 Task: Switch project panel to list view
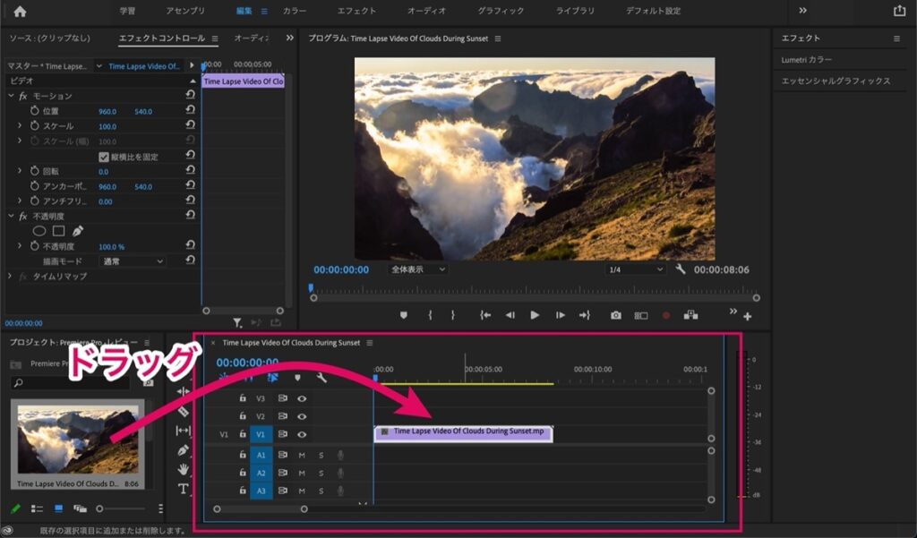(x=37, y=508)
